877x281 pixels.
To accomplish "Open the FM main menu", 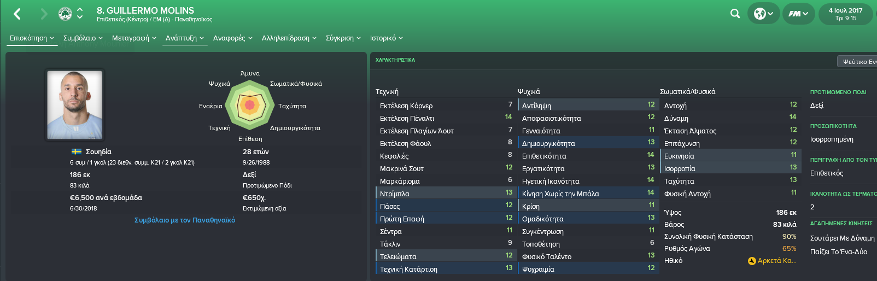I will (798, 14).
